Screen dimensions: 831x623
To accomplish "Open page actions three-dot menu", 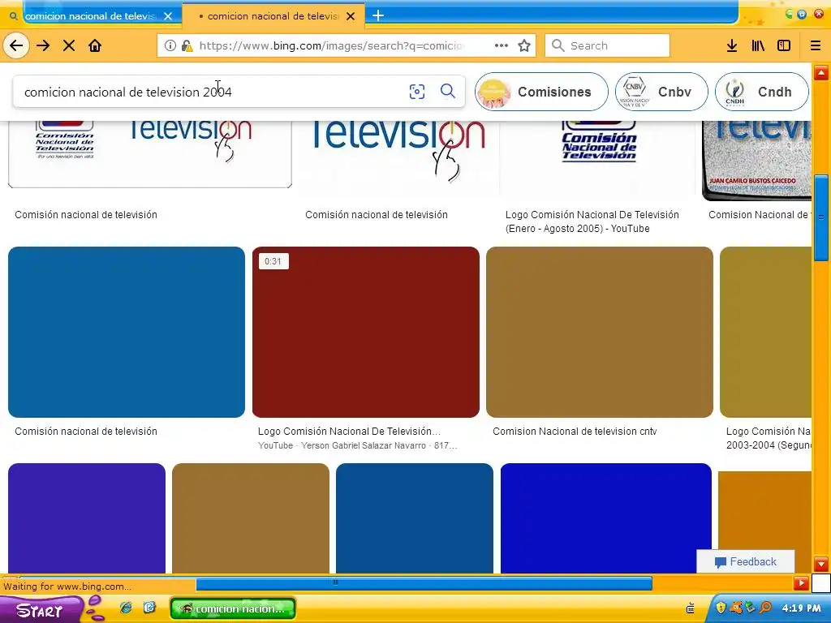I will coord(502,45).
